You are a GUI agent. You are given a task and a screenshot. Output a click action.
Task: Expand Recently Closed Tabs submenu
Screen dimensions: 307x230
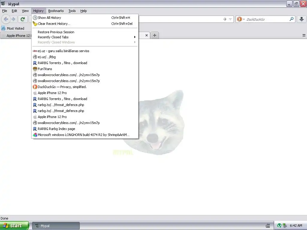pyautogui.click(x=85, y=37)
